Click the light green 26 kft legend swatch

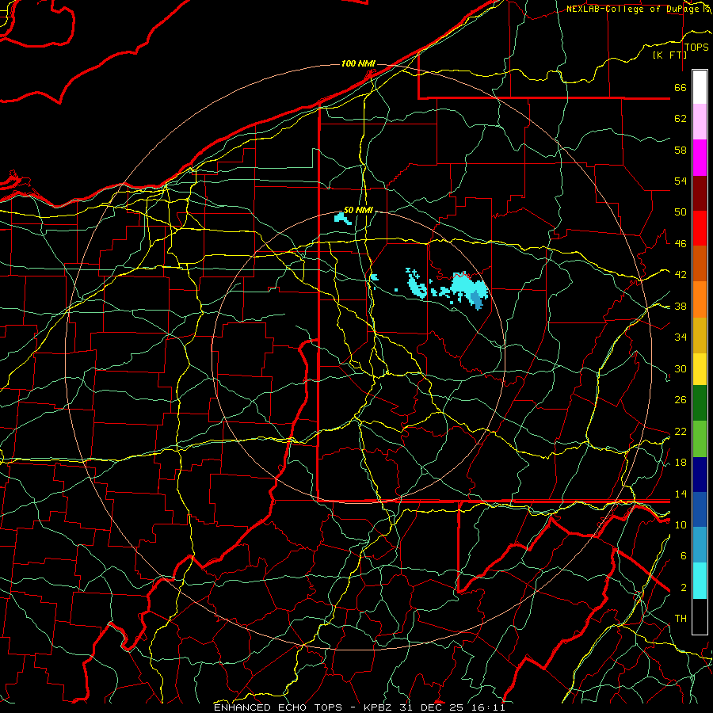click(700, 439)
